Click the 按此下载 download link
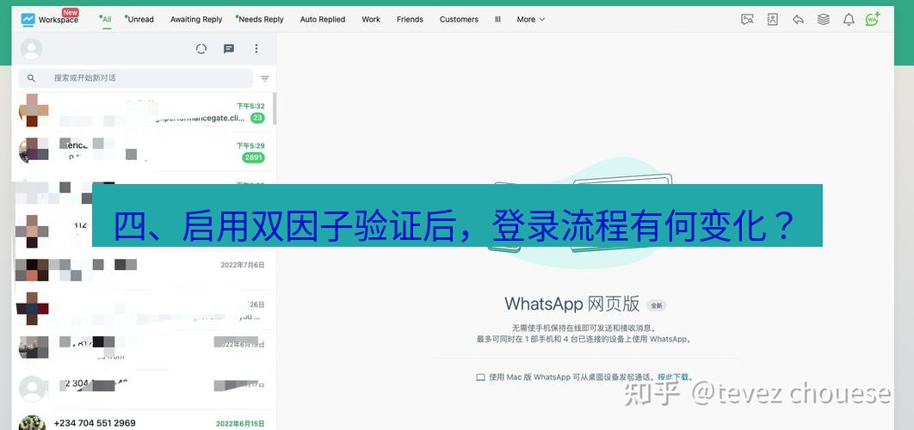 (673, 377)
